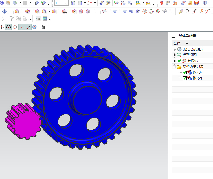Toggle the 部件导航器 panel title checkbox
The image size is (213, 179).
pyautogui.click(x=174, y=36)
